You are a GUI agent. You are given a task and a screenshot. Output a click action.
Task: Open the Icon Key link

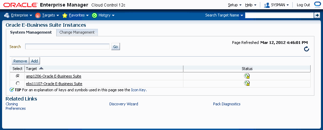click(x=139, y=90)
